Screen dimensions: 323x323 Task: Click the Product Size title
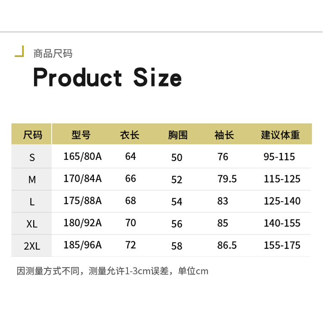[107, 78]
